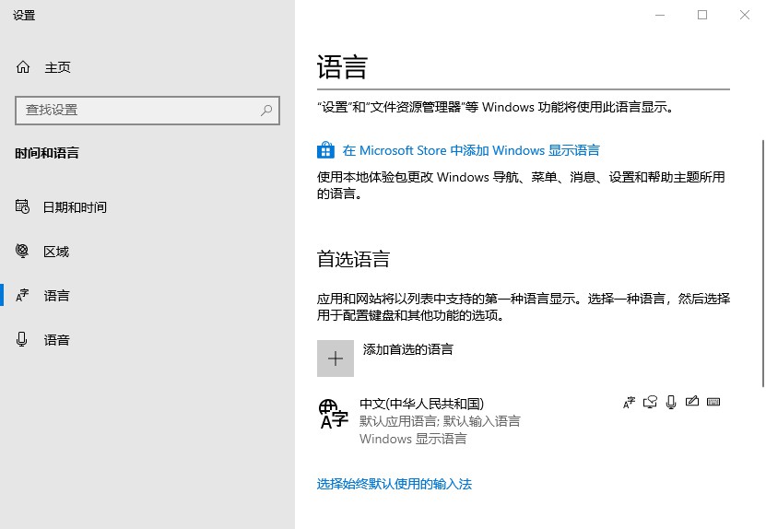Open 选择始终默认使用的输入法 link

[x=395, y=484]
